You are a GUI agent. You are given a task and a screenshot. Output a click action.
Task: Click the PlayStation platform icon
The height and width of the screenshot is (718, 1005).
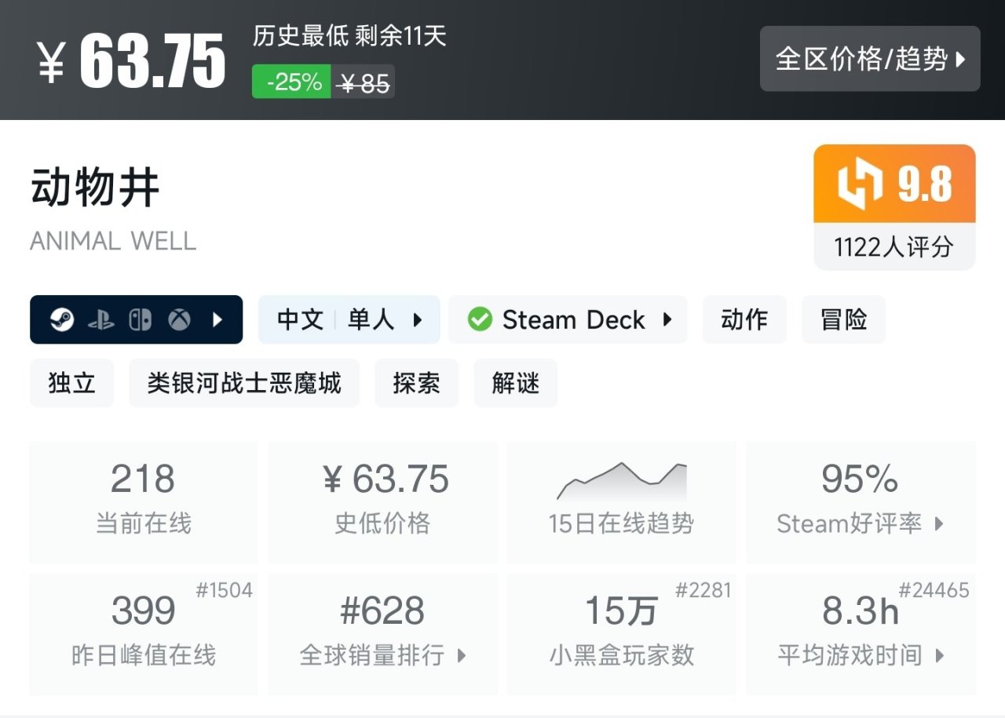101,320
